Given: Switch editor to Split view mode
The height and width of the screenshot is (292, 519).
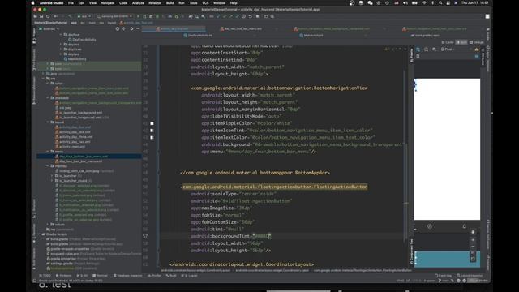Looking at the screenshot, I should click(461, 42).
